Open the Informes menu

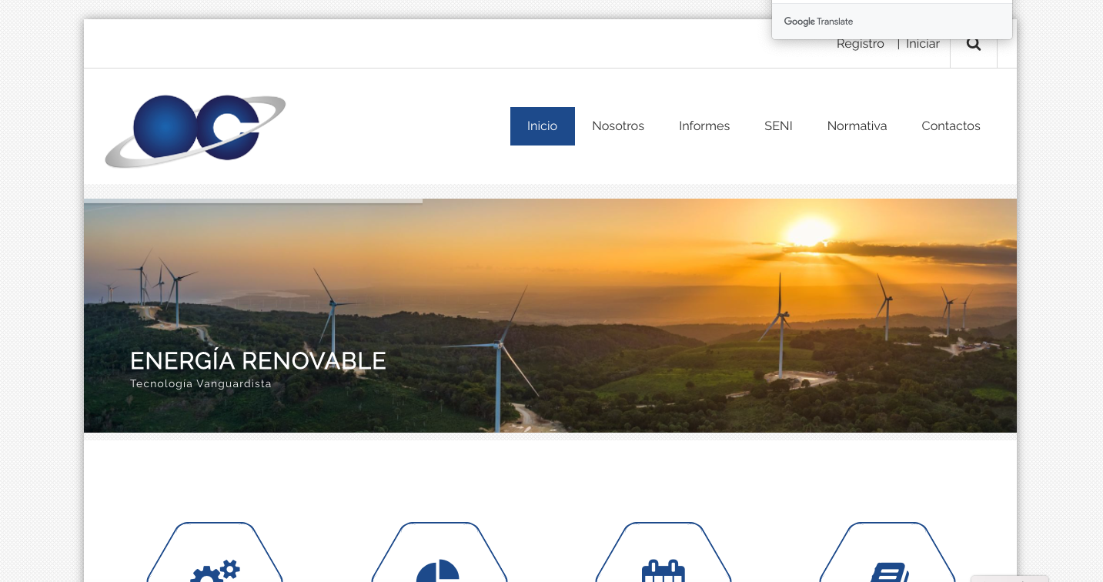click(x=704, y=126)
